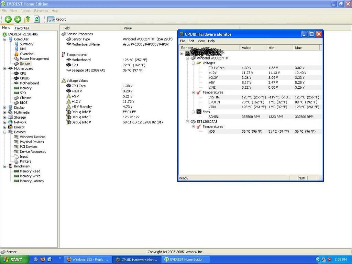Expand the Storage tree node
The width and height of the screenshot is (352, 264).
5,118
